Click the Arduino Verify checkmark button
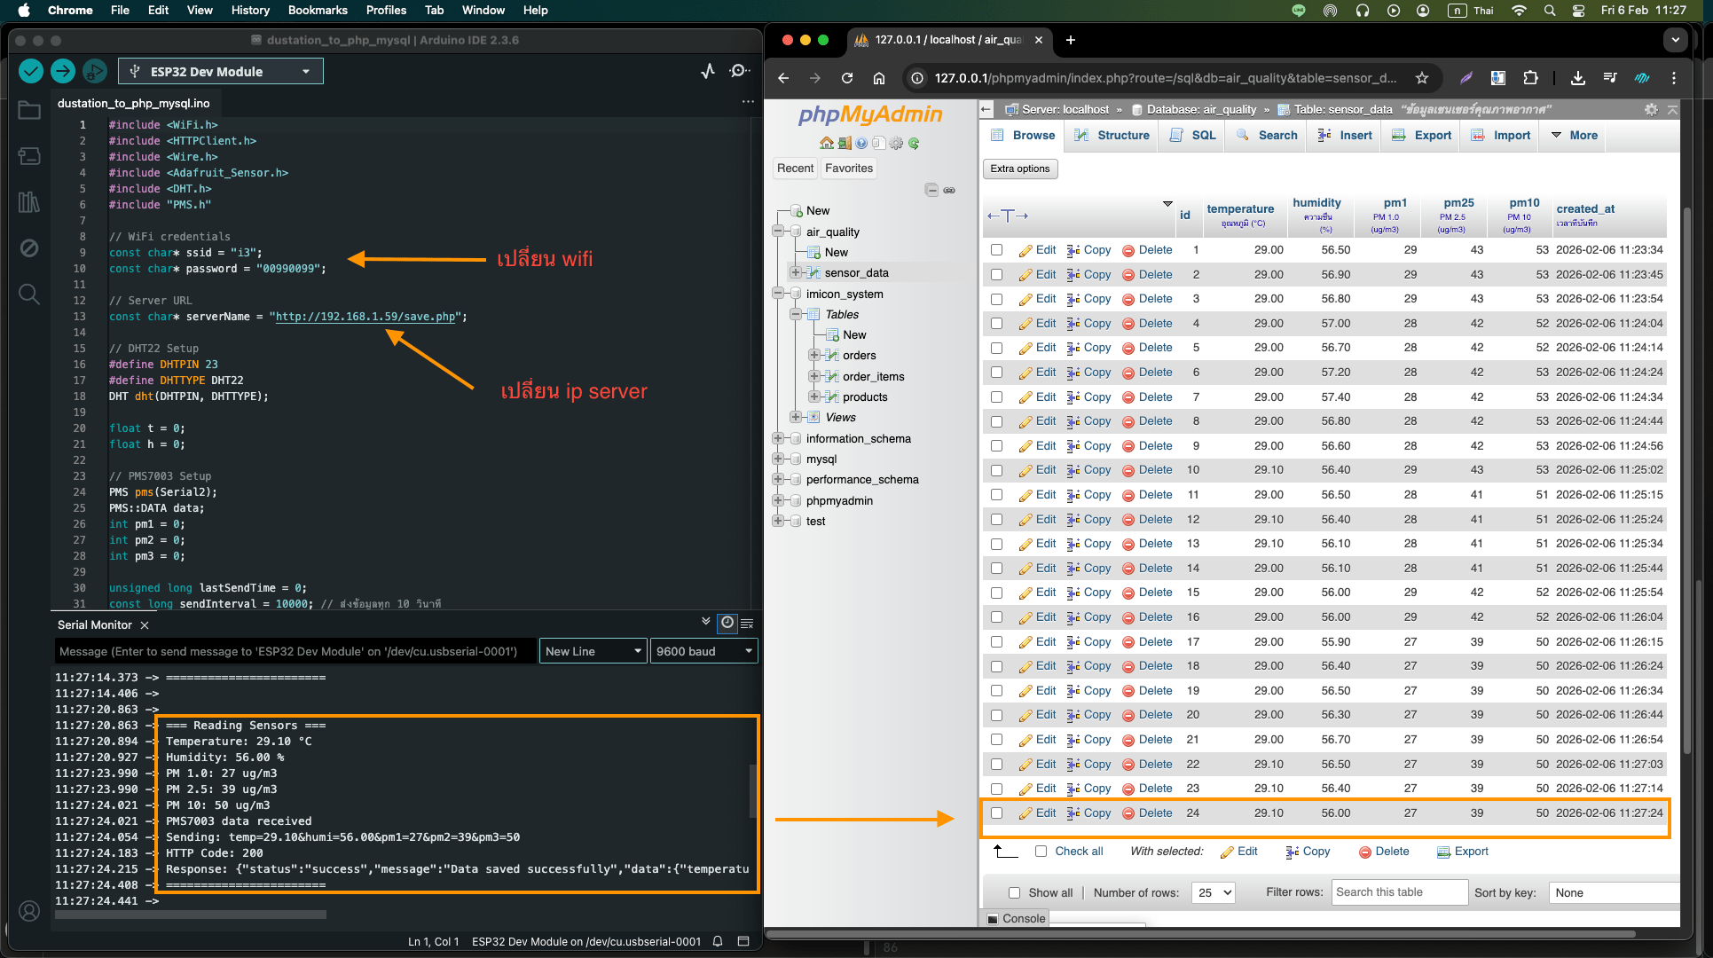The height and width of the screenshot is (958, 1713). 31,71
